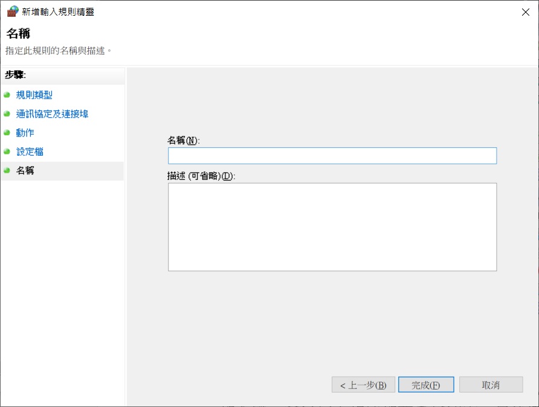The height and width of the screenshot is (407, 539).
Task: Click the firewall wizard icon in title bar
Action: pos(13,11)
